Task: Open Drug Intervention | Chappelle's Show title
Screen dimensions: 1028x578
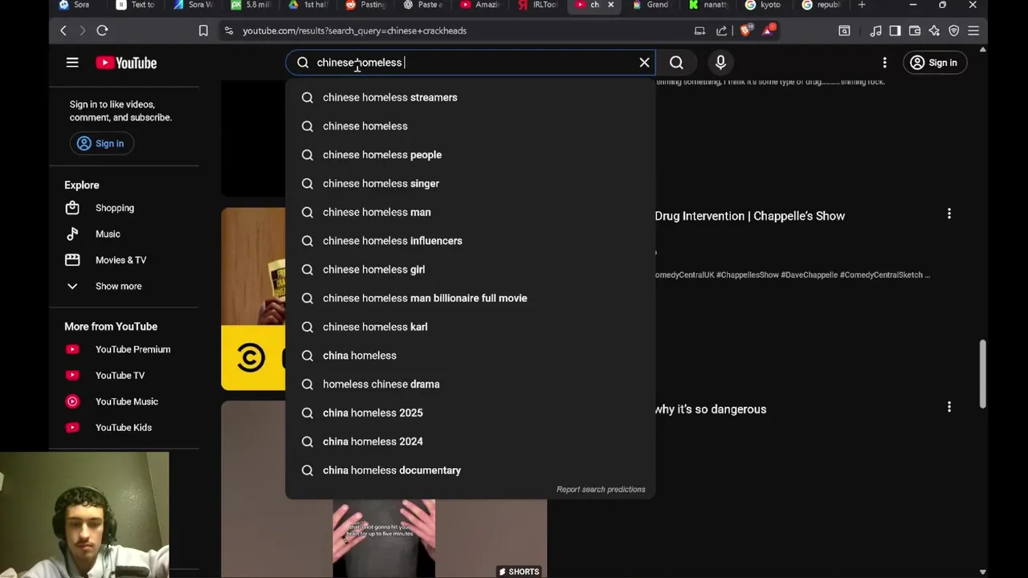Action: 749,216
